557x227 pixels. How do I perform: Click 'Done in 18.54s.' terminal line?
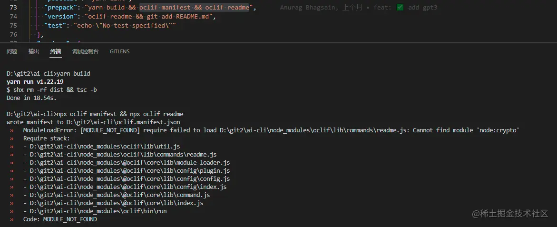click(31, 98)
